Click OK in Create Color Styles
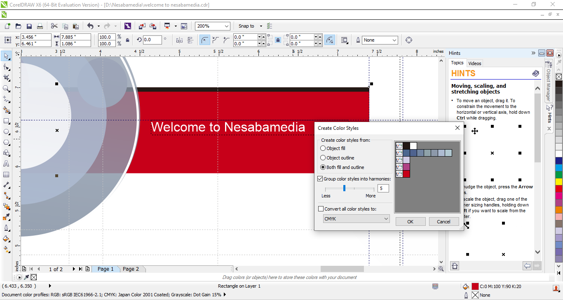563x300 pixels. (x=410, y=222)
